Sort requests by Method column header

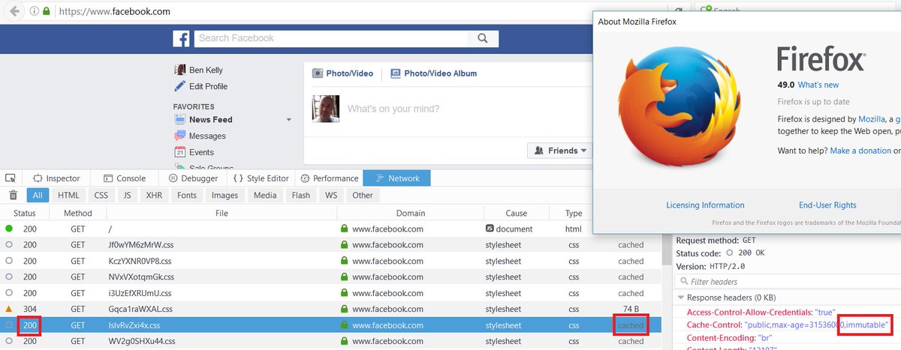point(77,213)
